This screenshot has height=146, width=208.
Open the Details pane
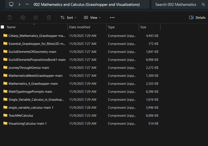pyautogui.click(x=197, y=17)
